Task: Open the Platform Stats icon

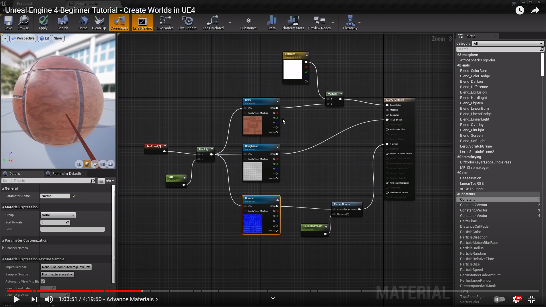Action: click(x=293, y=22)
